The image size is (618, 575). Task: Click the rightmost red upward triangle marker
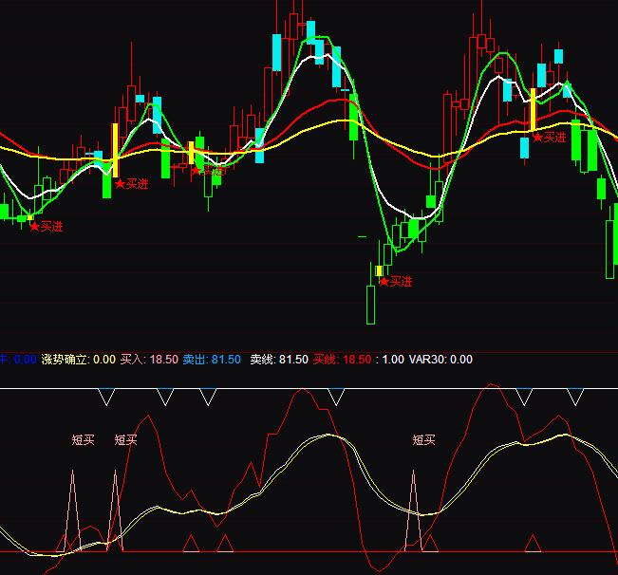(533, 543)
